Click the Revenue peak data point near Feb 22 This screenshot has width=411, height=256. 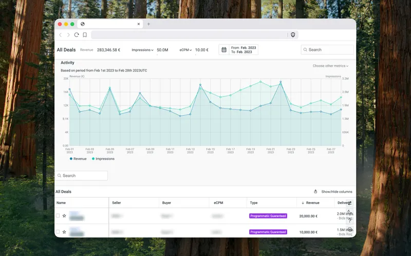pyautogui.click(x=281, y=82)
